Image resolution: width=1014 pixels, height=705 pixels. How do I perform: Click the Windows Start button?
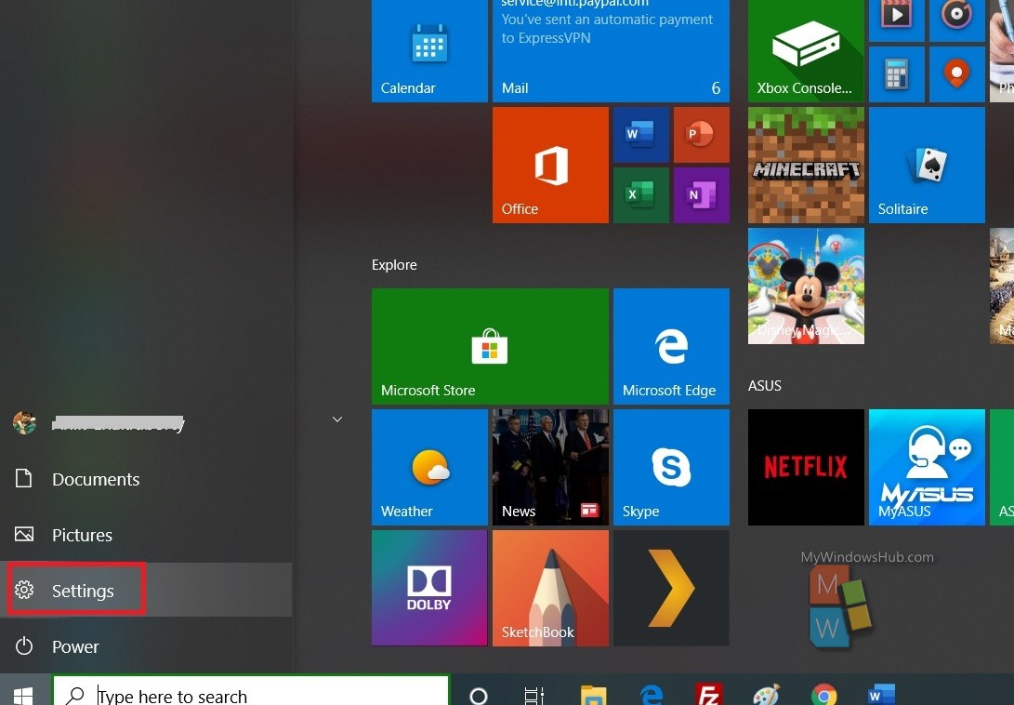pyautogui.click(x=23, y=694)
